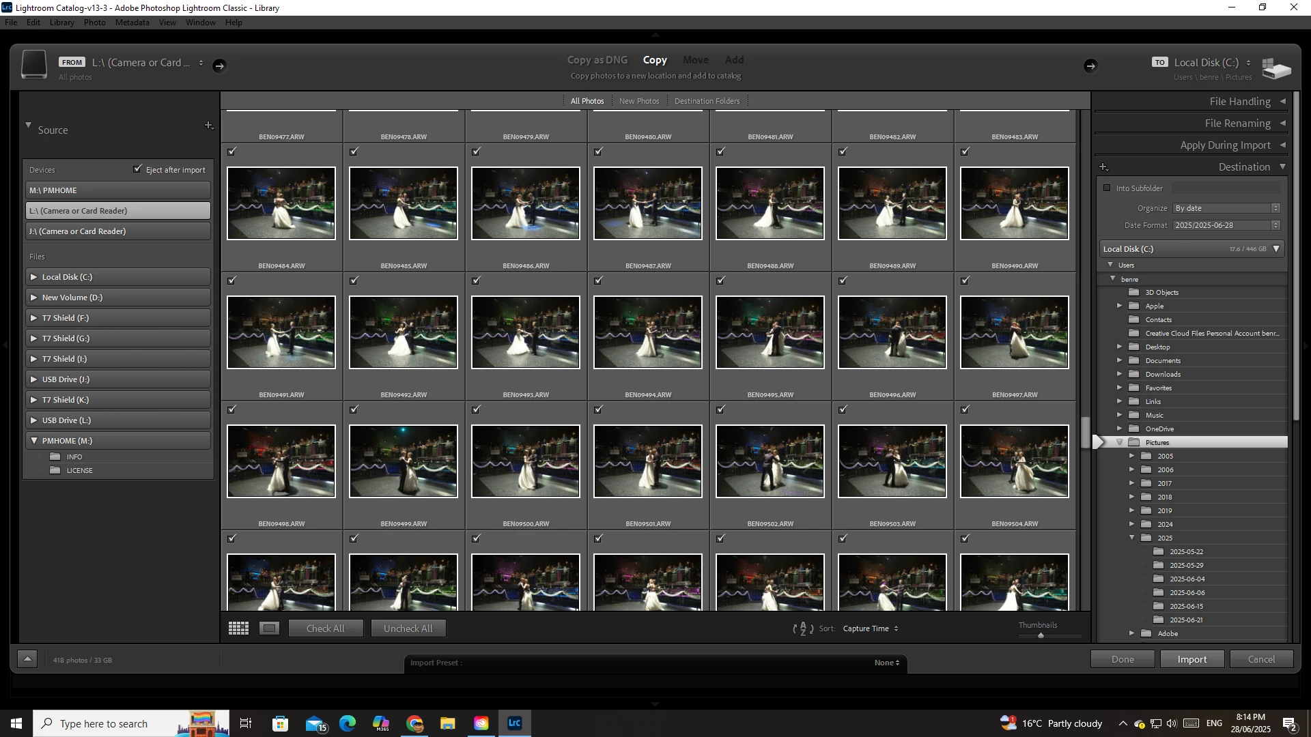Uncheck photo BEN09484.ARW checkbox
Screen dimensions: 1311x737
click(231, 151)
